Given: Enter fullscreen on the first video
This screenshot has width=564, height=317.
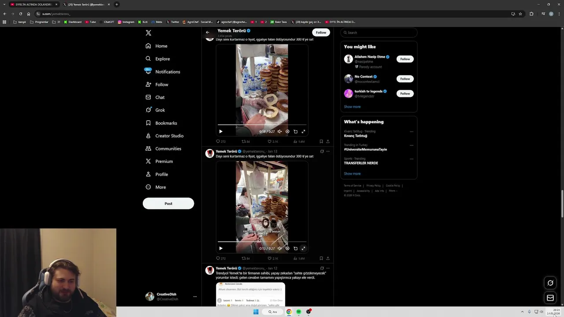Looking at the screenshot, I should [x=303, y=131].
